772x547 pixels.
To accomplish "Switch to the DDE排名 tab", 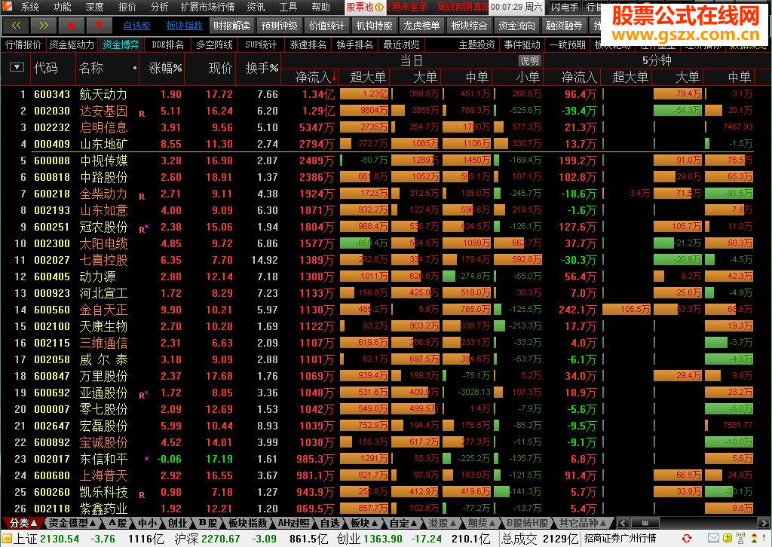I will 167,44.
